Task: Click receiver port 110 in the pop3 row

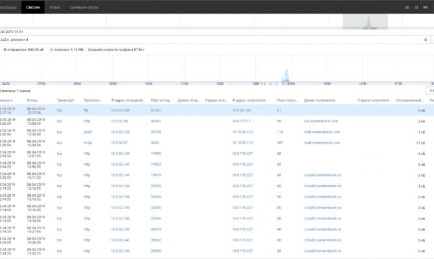Action: point(280,132)
